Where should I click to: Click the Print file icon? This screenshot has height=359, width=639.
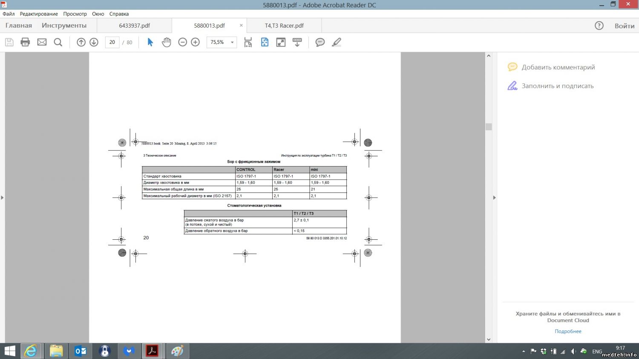(x=25, y=42)
